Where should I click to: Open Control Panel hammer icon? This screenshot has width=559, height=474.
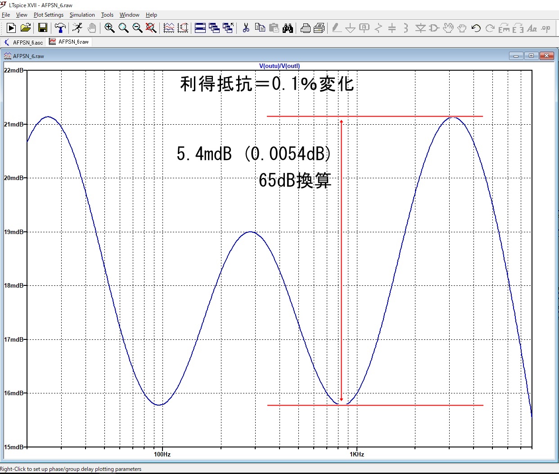tap(60, 28)
